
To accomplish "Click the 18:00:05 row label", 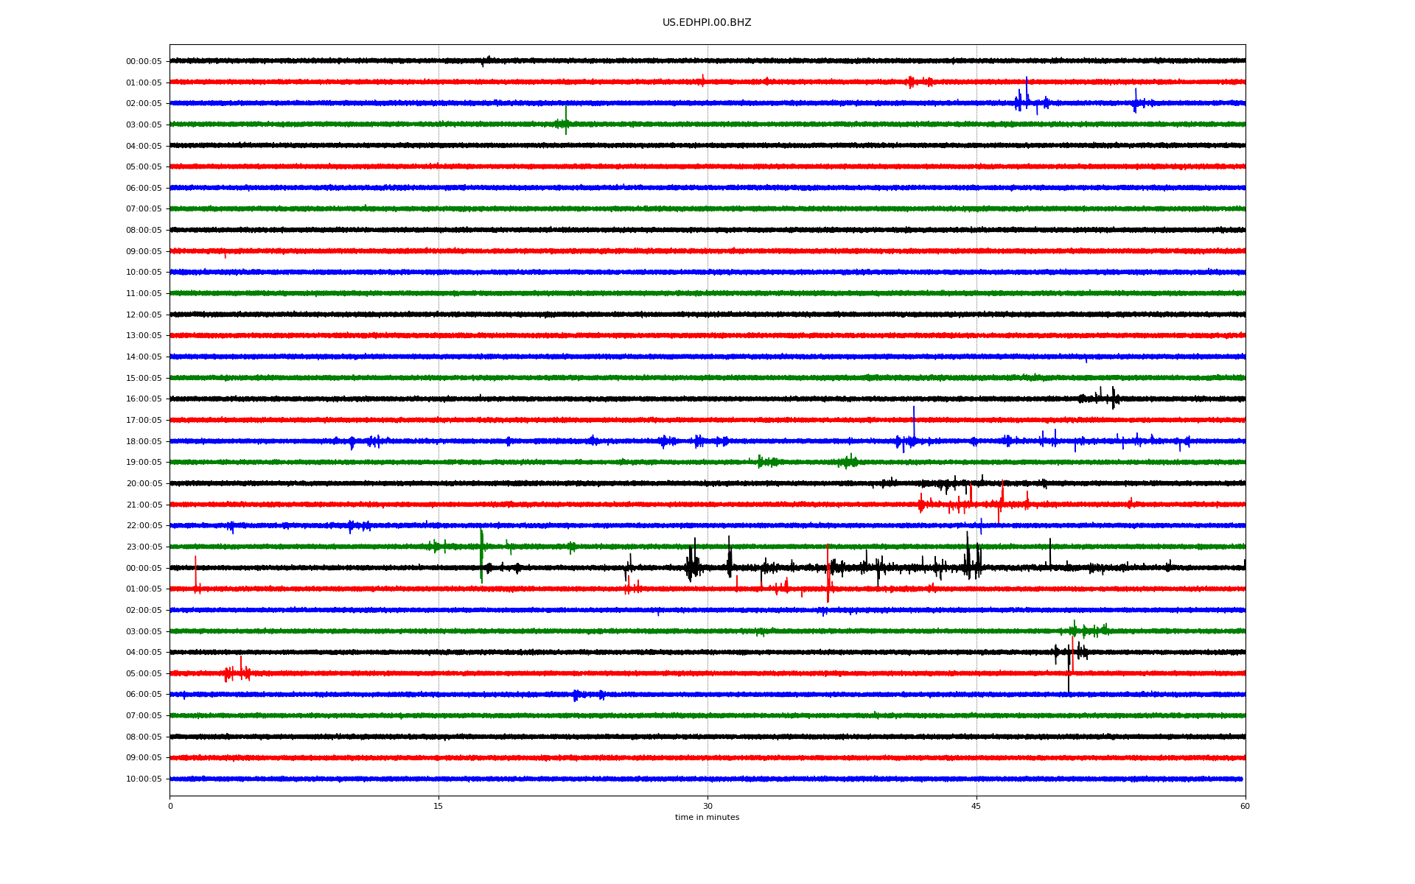I will point(144,442).
